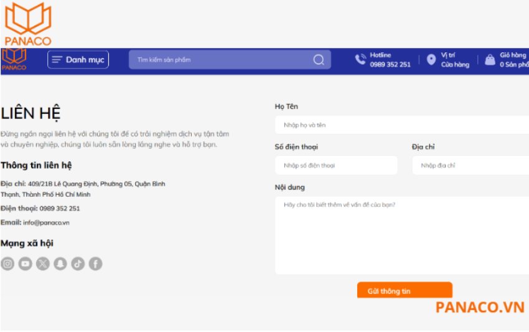Click the X (Twitter) social icon
Screen dimensions: 529x332
click(x=42, y=264)
